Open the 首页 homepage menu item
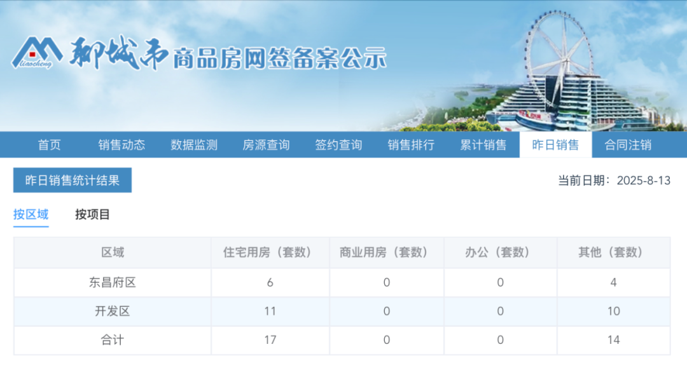The image size is (687, 375). [x=50, y=145]
